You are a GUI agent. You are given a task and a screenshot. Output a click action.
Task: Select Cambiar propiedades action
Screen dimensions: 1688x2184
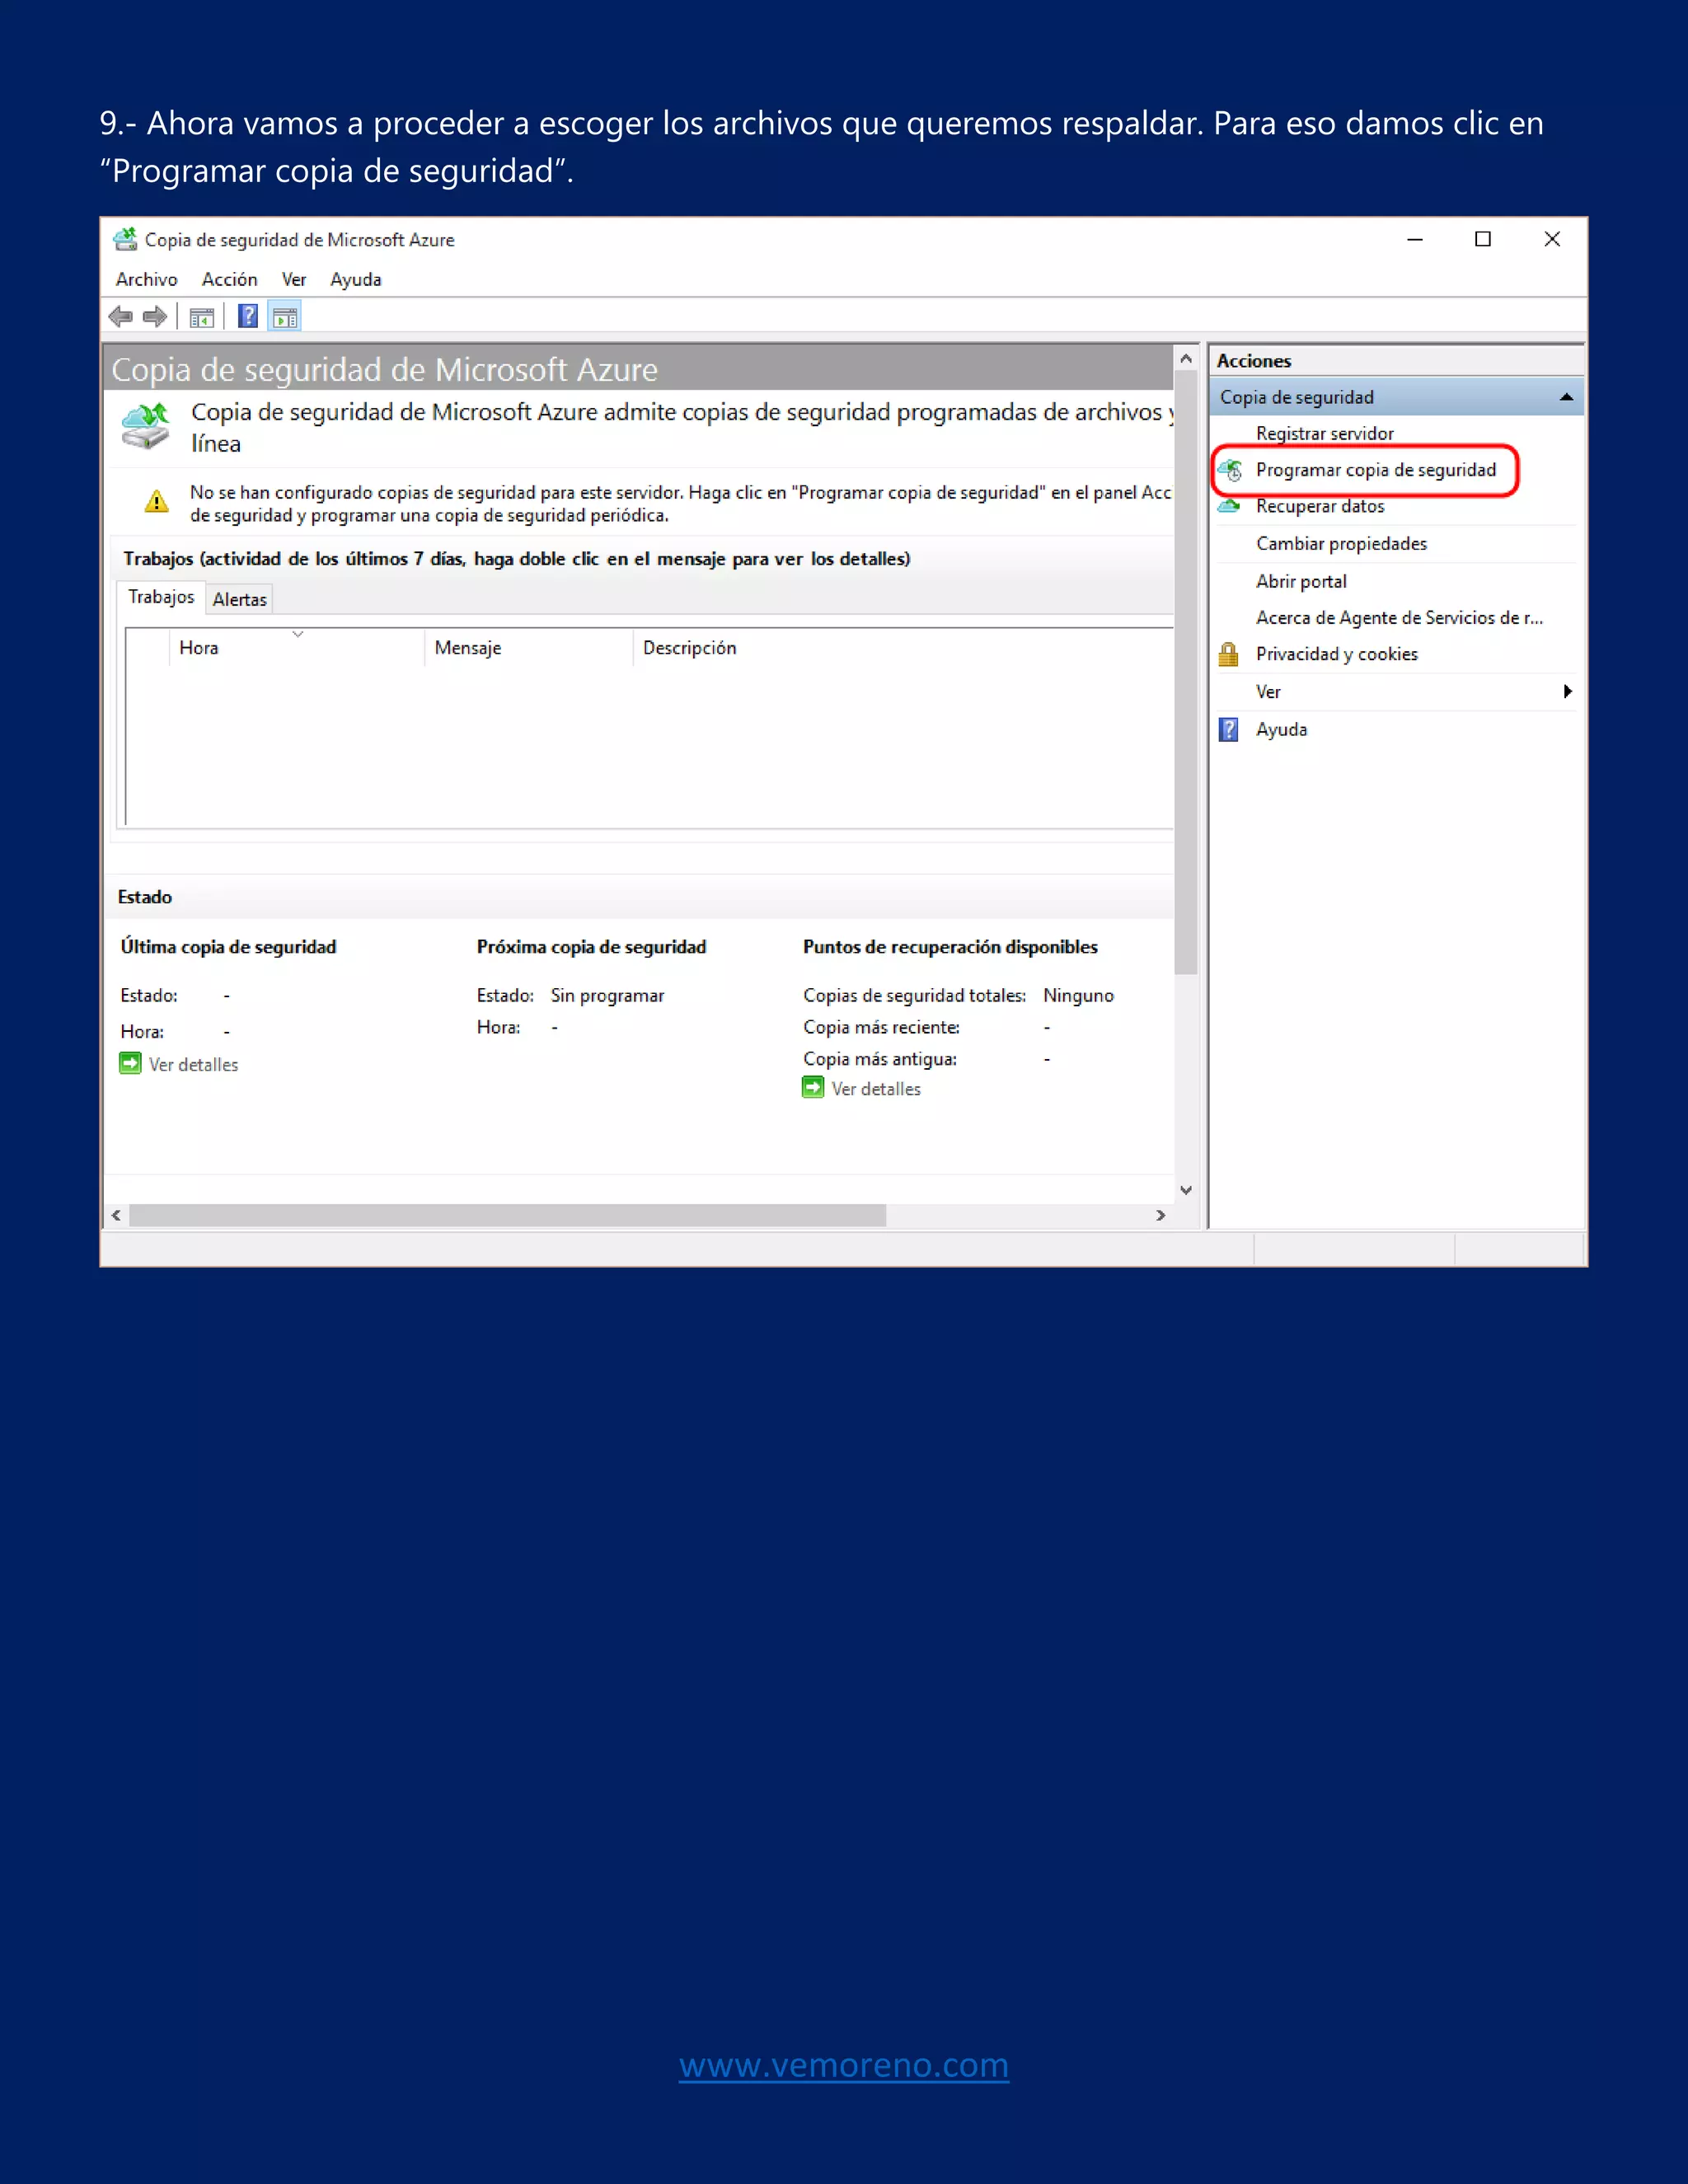click(x=1341, y=544)
